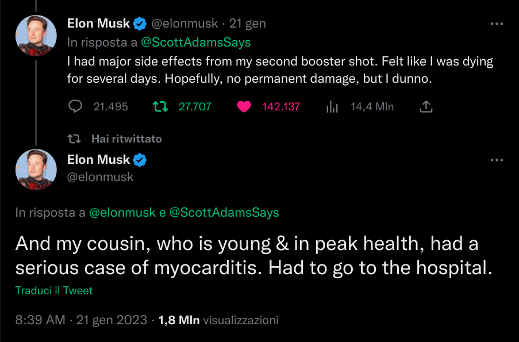Open @ScottAdamsSays mention in main tweet

[225, 212]
